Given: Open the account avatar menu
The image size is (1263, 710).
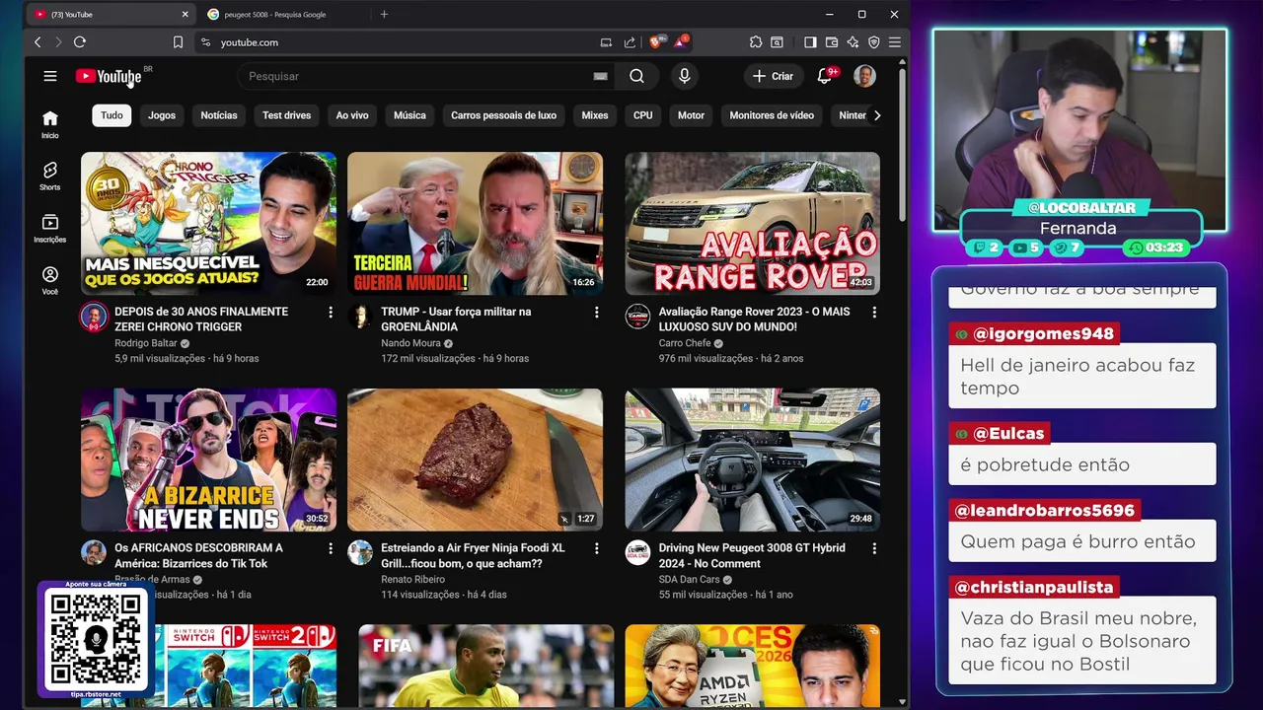Looking at the screenshot, I should click(864, 76).
